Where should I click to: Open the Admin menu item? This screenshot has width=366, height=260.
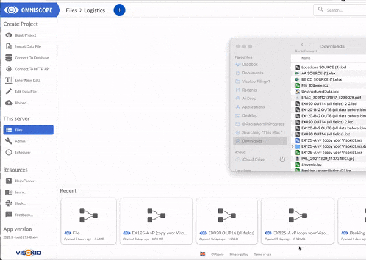tap(20, 141)
